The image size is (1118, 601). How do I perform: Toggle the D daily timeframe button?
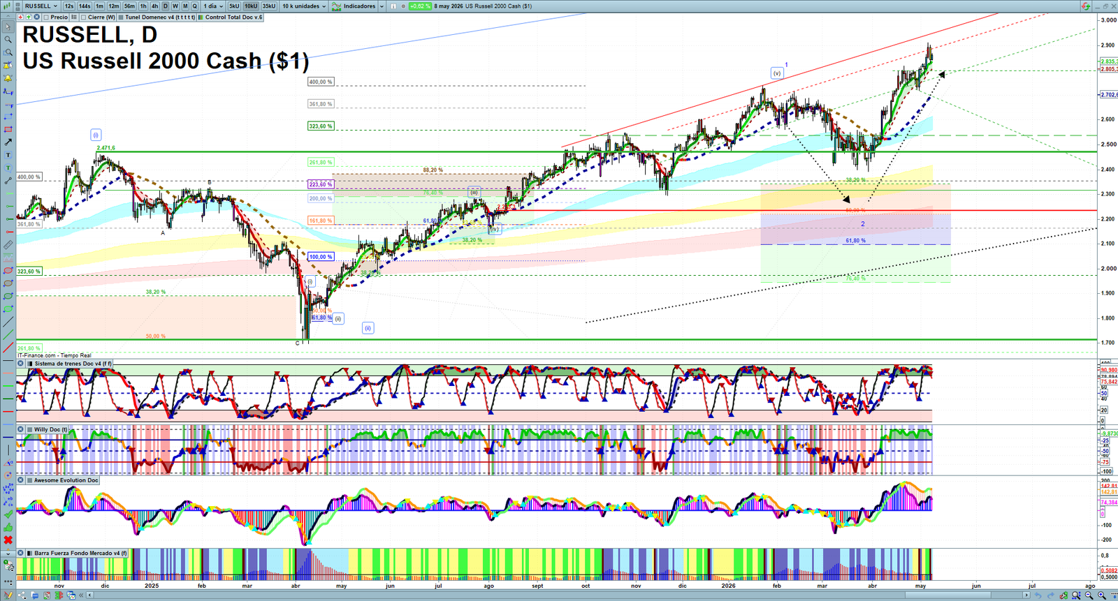[x=165, y=6]
